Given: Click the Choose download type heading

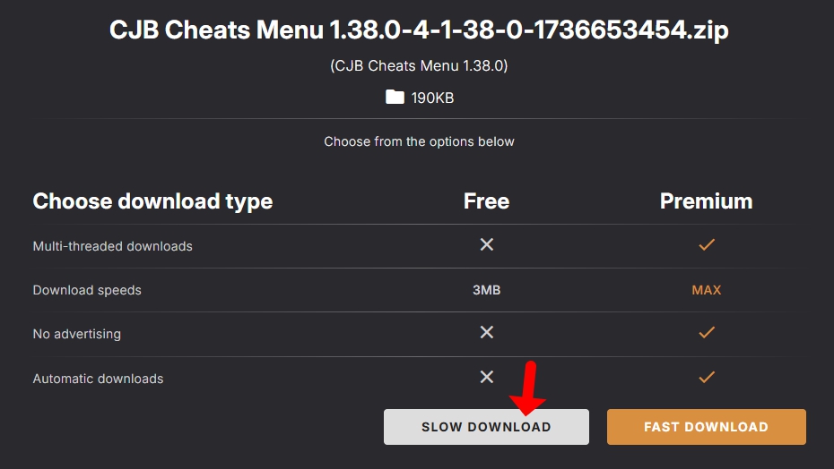Looking at the screenshot, I should pos(152,202).
